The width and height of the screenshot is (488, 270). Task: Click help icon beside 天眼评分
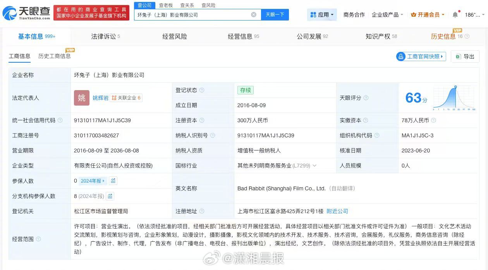[366, 98]
